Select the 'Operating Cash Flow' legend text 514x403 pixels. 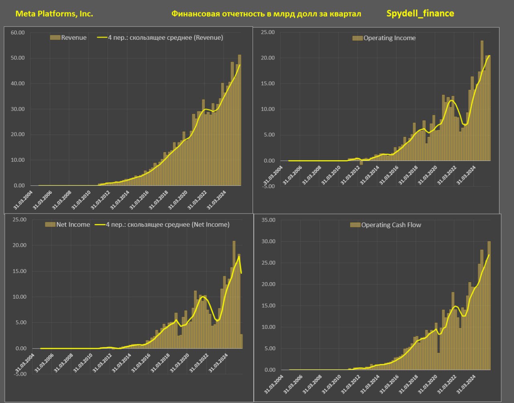pyautogui.click(x=391, y=225)
